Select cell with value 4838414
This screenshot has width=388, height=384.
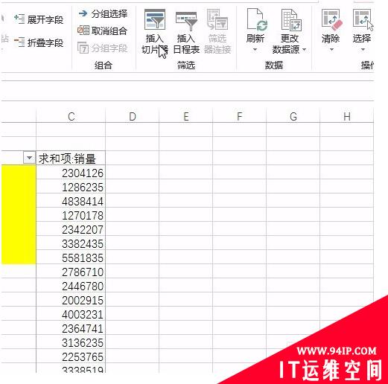click(x=71, y=201)
